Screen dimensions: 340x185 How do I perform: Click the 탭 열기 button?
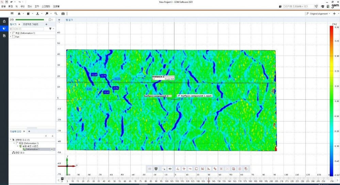pos(69,20)
